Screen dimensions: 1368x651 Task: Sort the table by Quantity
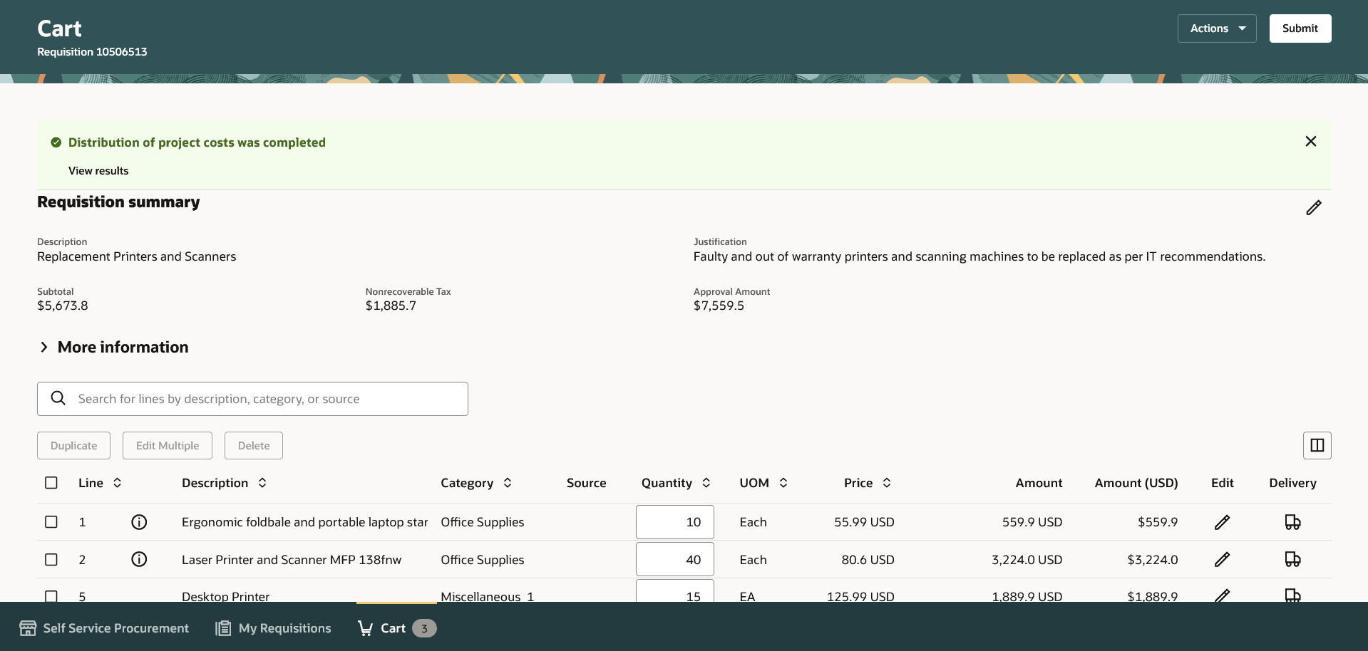(706, 483)
